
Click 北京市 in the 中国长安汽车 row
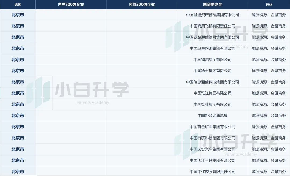click(18, 149)
